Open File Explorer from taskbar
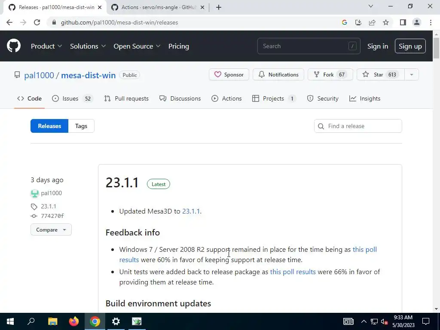This screenshot has width=440, height=330. click(52, 321)
